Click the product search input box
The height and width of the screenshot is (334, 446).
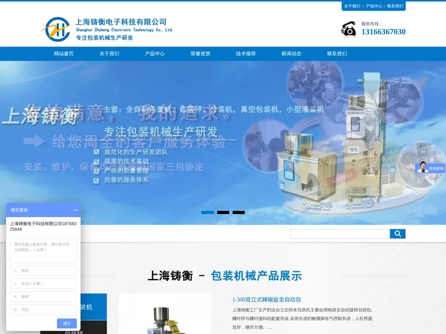click(340, 234)
